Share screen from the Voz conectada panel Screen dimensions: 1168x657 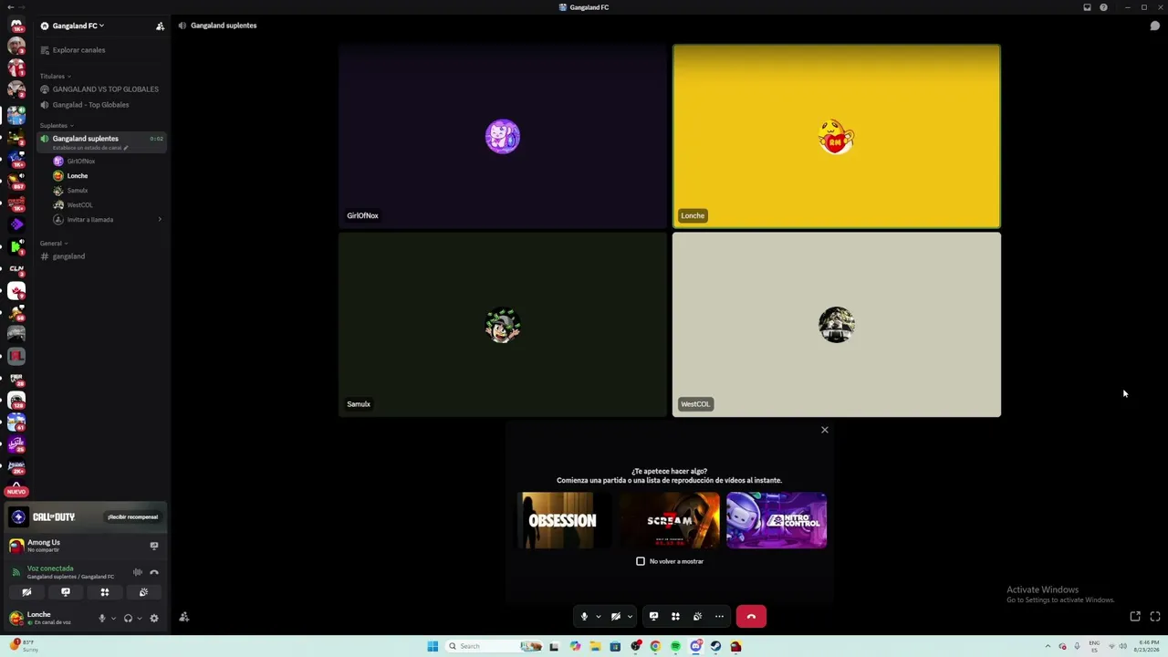[x=66, y=592]
